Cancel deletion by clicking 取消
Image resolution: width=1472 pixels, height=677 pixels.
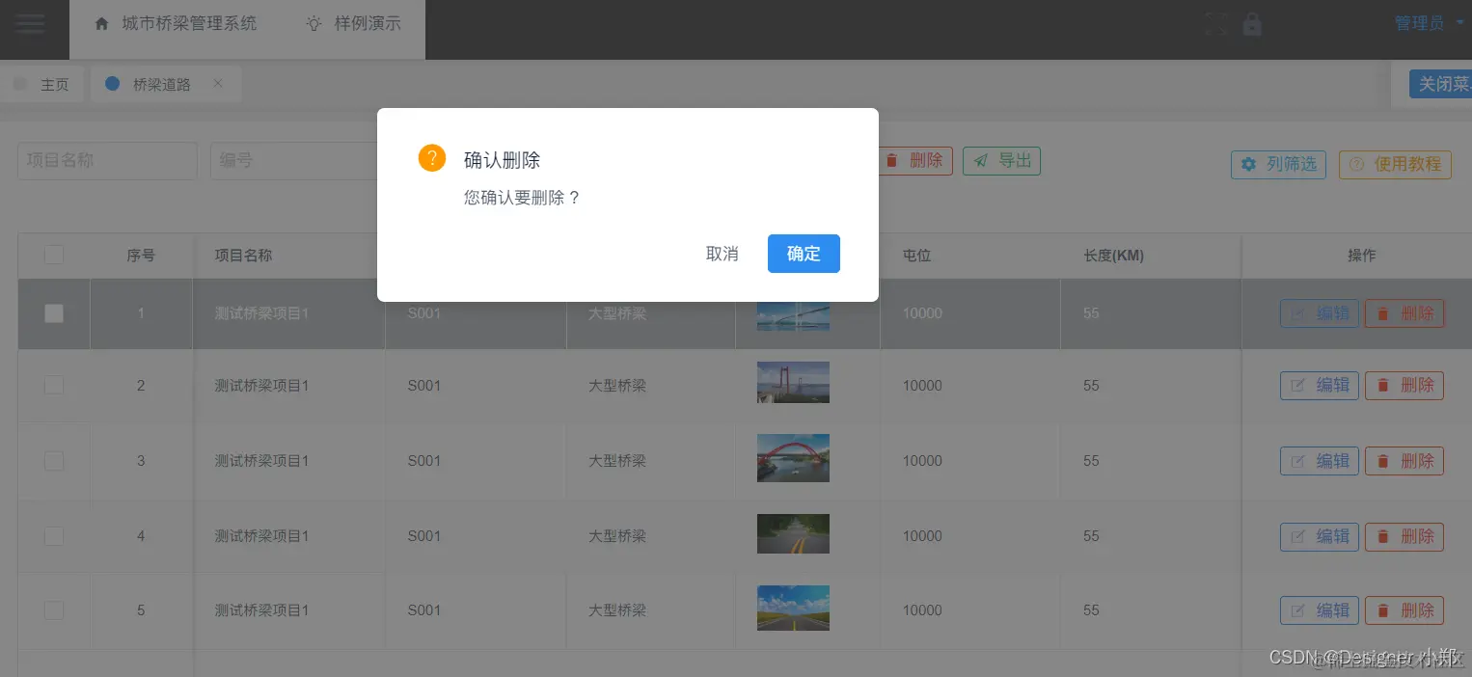[722, 254]
